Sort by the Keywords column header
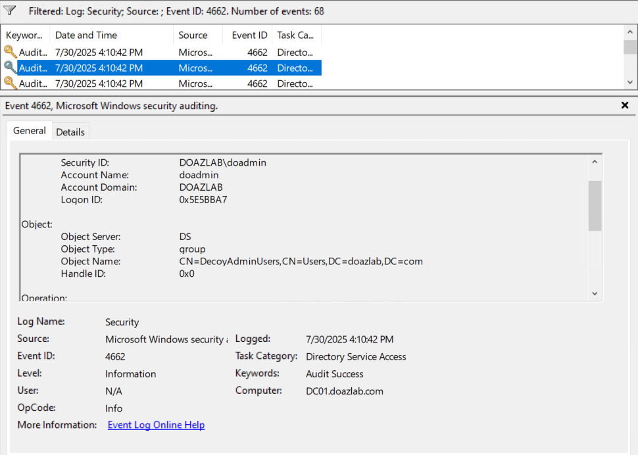 pos(24,36)
